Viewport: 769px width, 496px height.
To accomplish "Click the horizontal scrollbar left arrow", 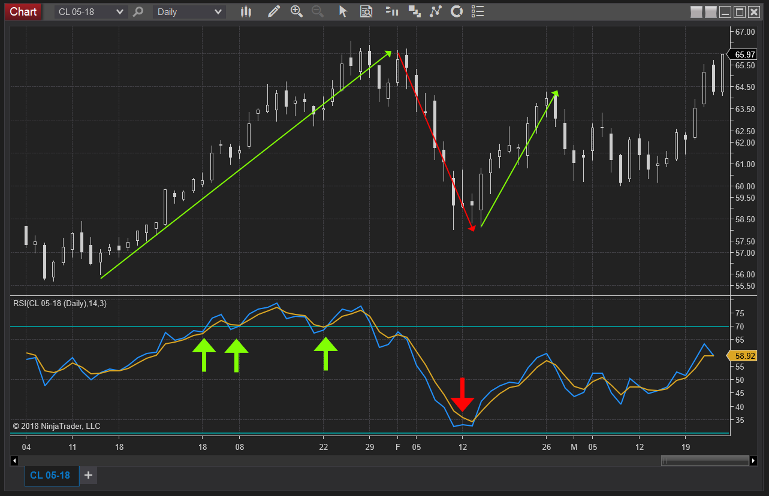I will tap(15, 461).
